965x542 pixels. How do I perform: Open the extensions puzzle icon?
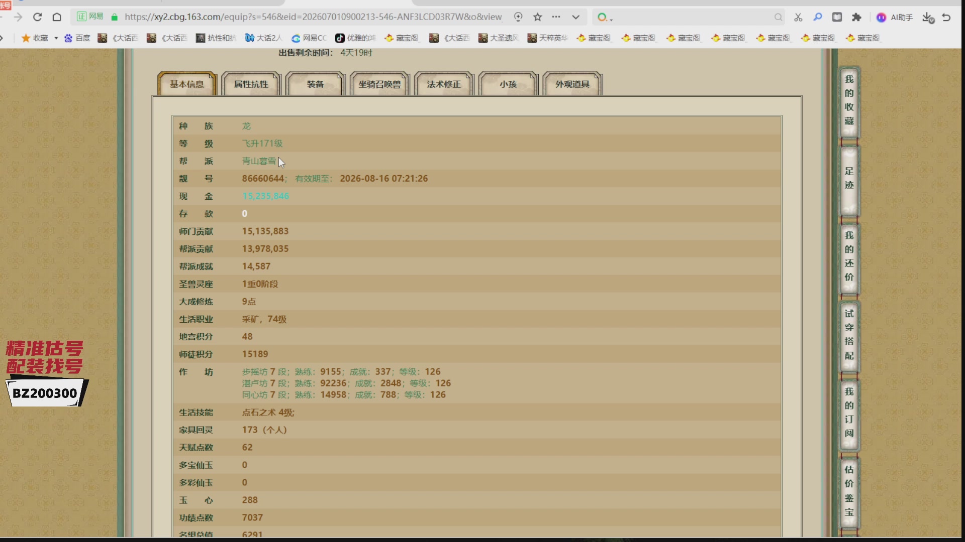coord(856,17)
